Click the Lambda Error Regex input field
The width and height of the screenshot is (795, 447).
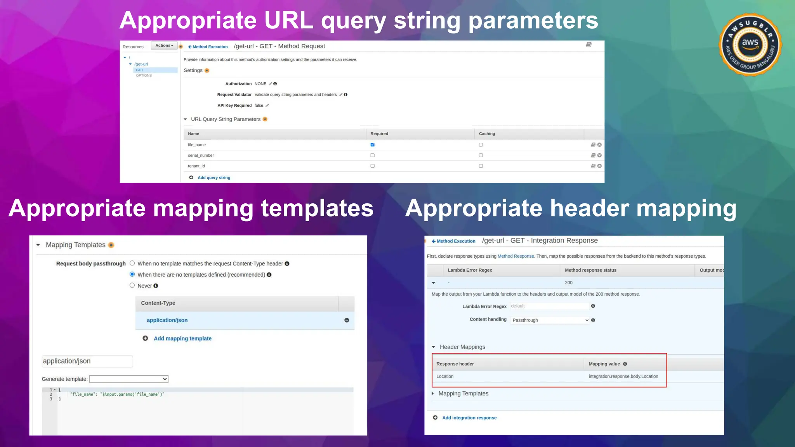(550, 306)
